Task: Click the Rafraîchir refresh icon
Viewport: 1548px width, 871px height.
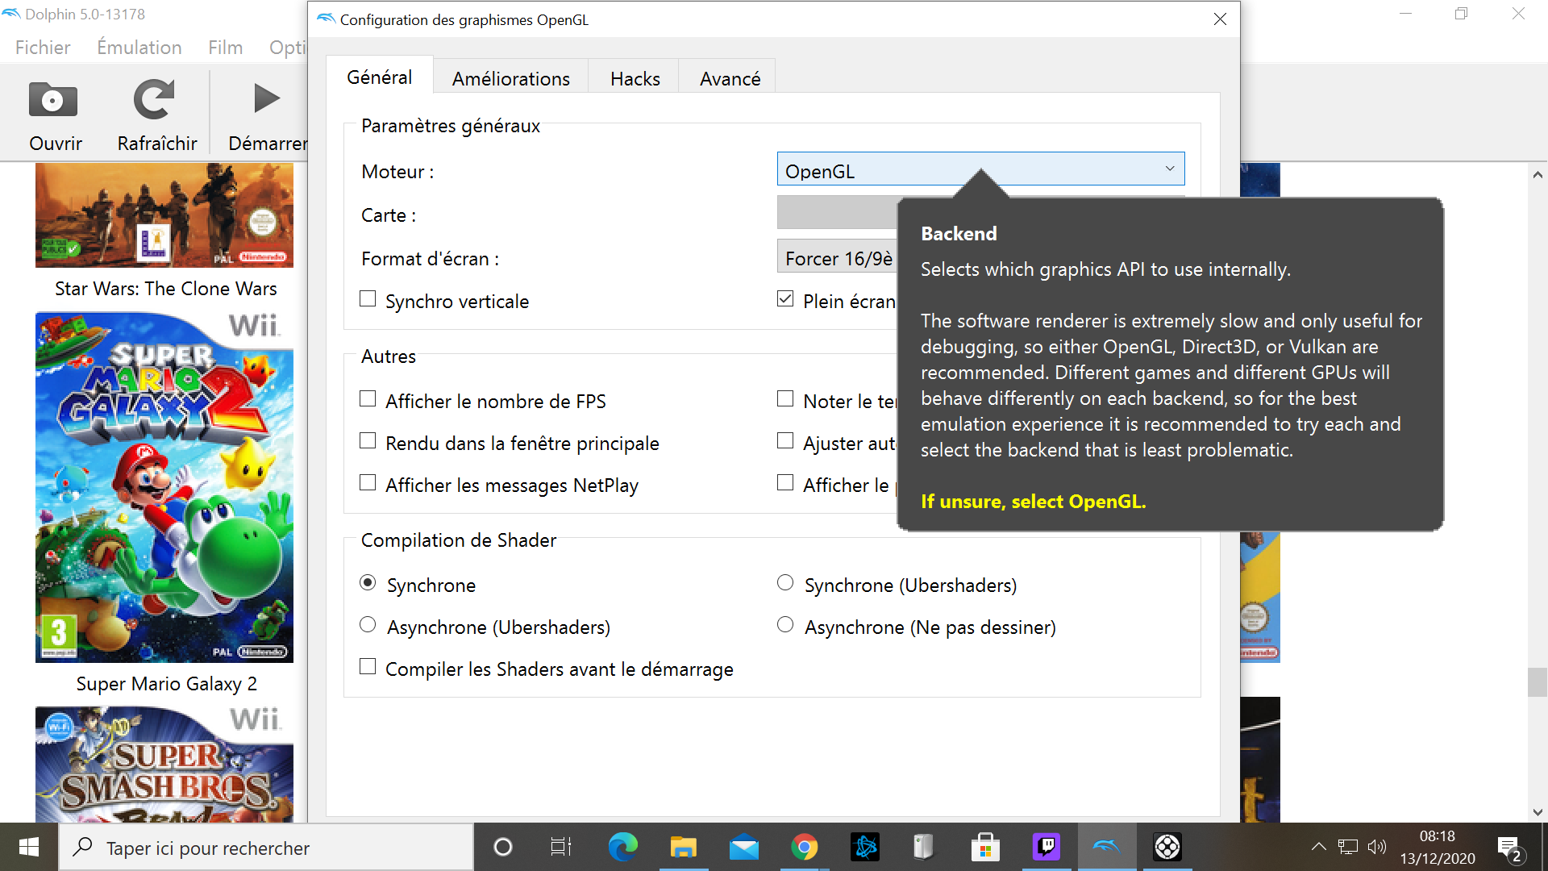Action: click(154, 100)
